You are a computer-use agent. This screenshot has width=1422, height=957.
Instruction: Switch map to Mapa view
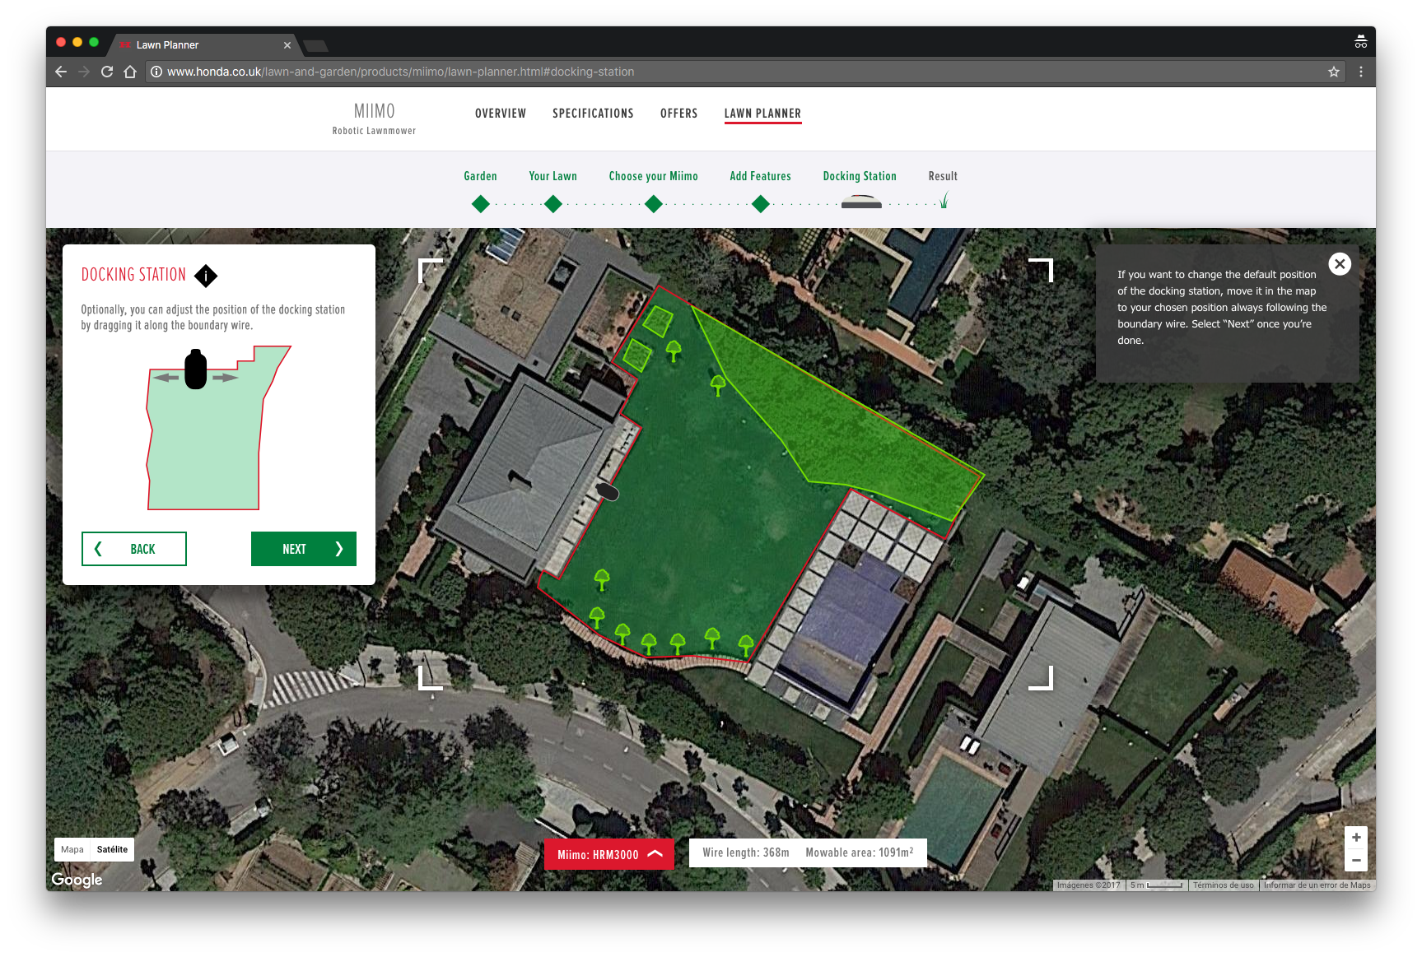(72, 849)
